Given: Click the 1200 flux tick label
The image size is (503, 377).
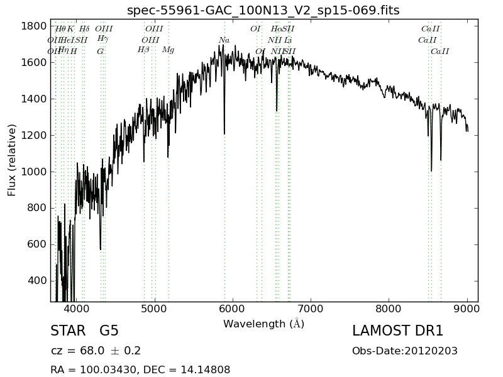Looking at the screenshot, I should 34,135.
